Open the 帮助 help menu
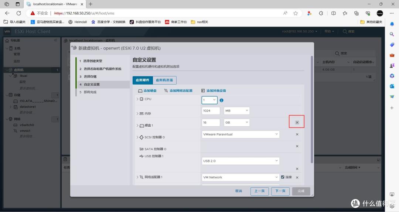Image resolution: width=399 pixels, height=212 pixels. pyautogui.click(x=329, y=31)
